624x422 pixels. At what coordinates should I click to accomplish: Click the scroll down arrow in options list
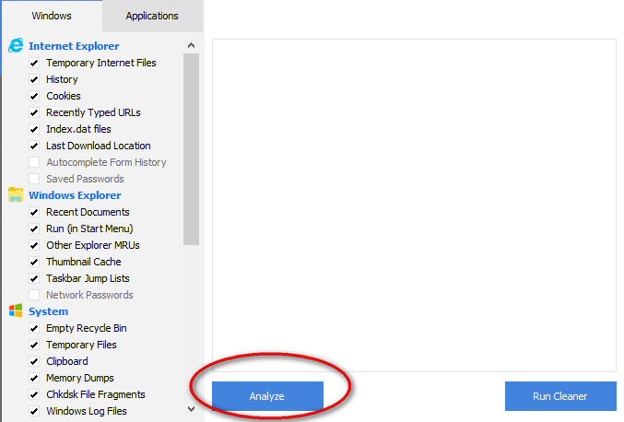[x=192, y=408]
